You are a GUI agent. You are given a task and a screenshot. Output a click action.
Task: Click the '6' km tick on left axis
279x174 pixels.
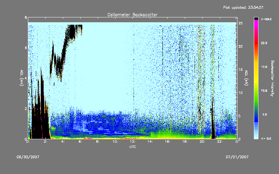tap(26, 48)
